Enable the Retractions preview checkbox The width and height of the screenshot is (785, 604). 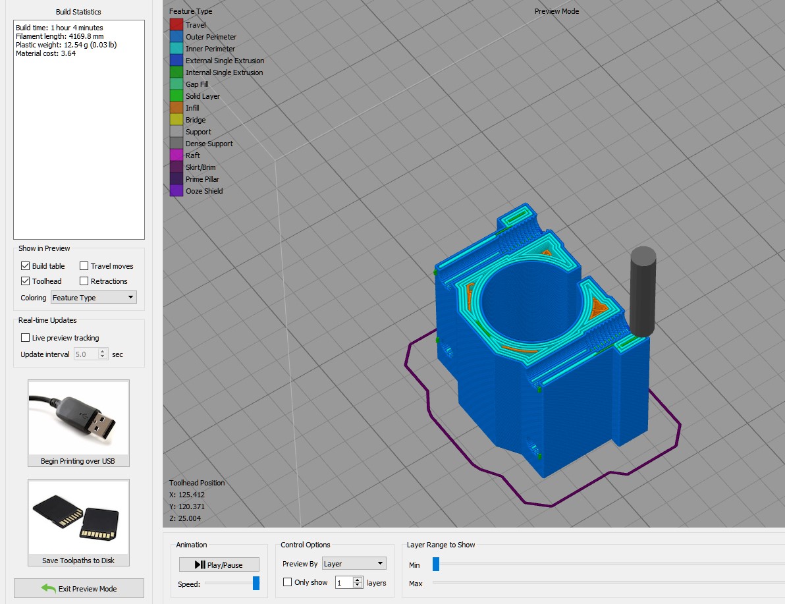tap(84, 281)
